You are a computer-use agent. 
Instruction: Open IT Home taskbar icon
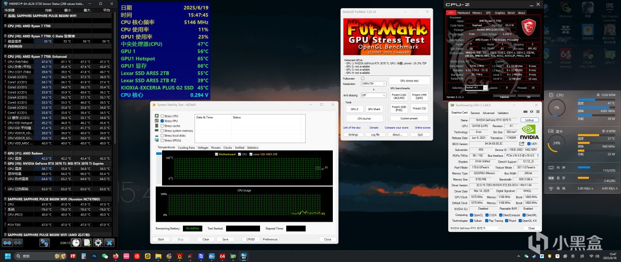(x=73, y=256)
